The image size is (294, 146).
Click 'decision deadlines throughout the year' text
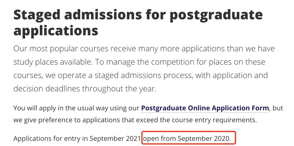pyautogui.click(x=85, y=89)
